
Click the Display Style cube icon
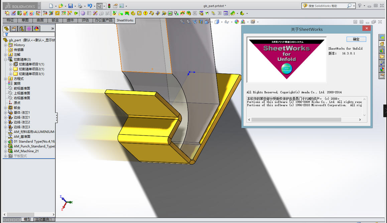[217, 22]
